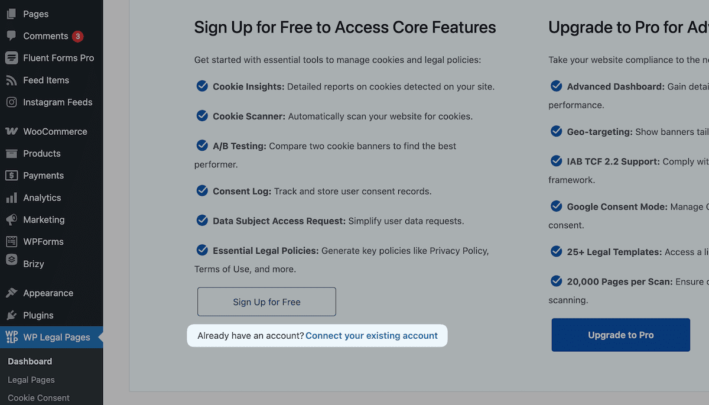This screenshot has height=405, width=709.
Task: Click the Comments speech bubble icon
Action: (x=11, y=36)
